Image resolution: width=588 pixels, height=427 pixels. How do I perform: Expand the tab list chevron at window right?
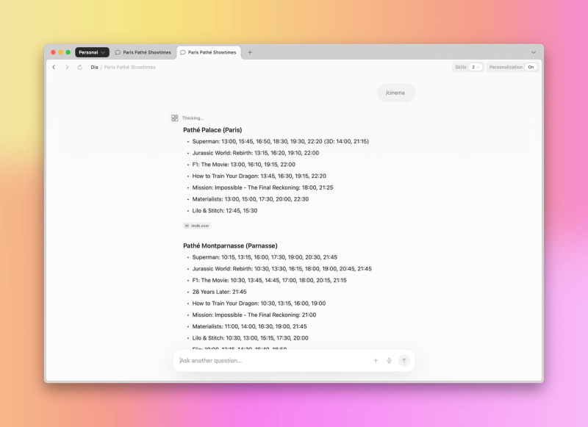pyautogui.click(x=534, y=52)
